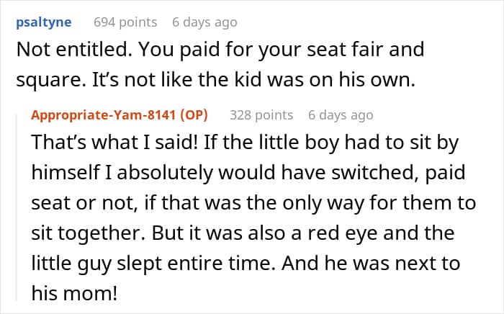Click the last line 'his mom!'
Screen dimensions: 504x314
tap(74, 293)
